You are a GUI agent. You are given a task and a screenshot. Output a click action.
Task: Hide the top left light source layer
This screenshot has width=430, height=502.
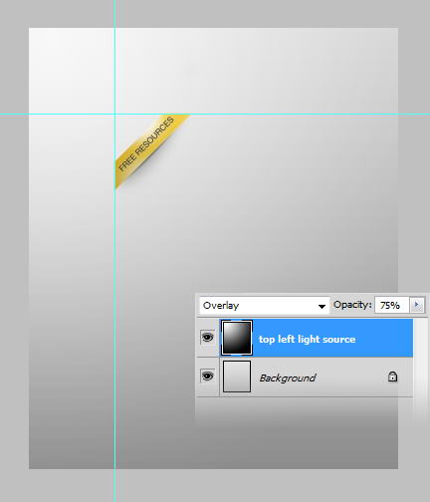click(208, 338)
